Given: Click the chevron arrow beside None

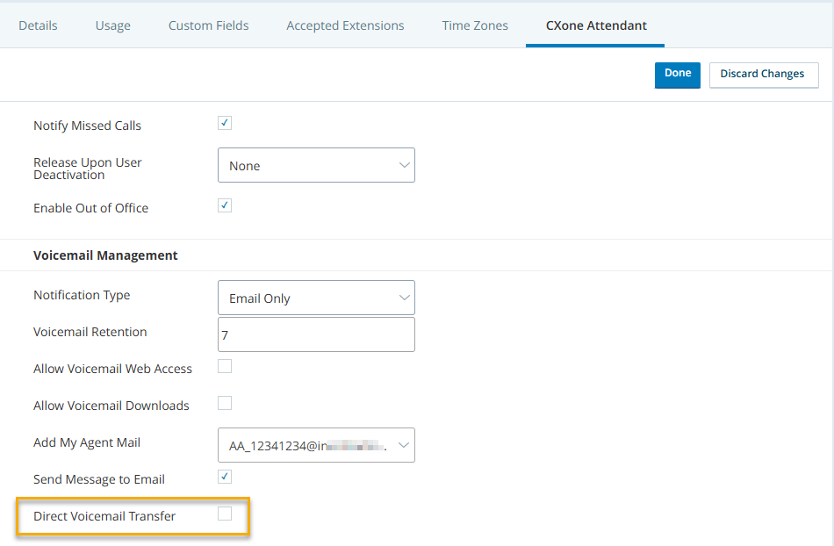Looking at the screenshot, I should [404, 165].
